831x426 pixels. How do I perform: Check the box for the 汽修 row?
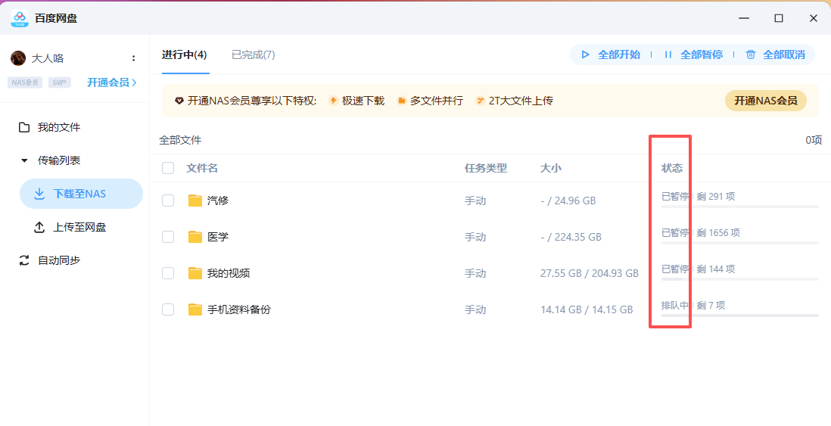click(168, 201)
